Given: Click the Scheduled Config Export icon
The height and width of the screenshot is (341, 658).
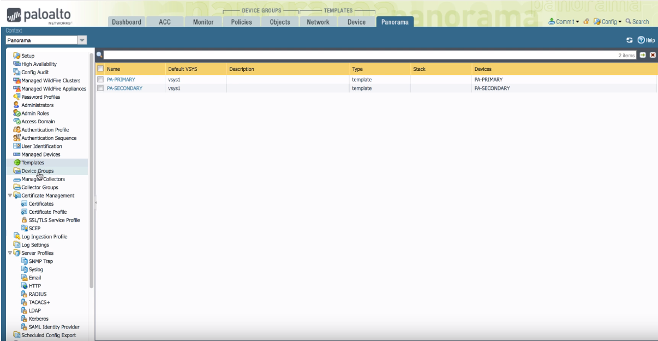Looking at the screenshot, I should (17, 336).
